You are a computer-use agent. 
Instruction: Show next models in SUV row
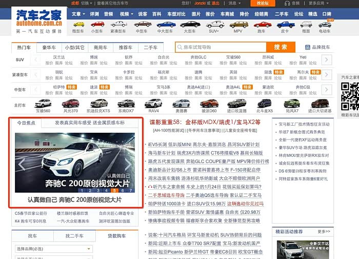point(327,60)
